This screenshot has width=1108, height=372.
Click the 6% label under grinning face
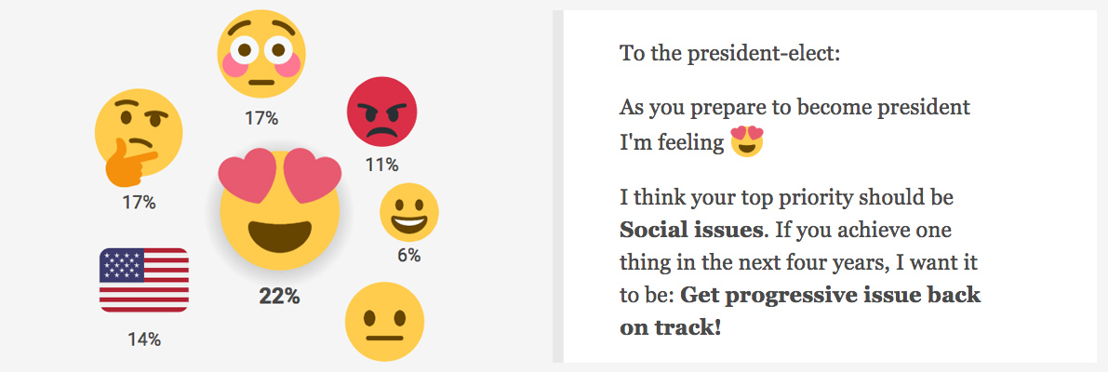(x=409, y=256)
